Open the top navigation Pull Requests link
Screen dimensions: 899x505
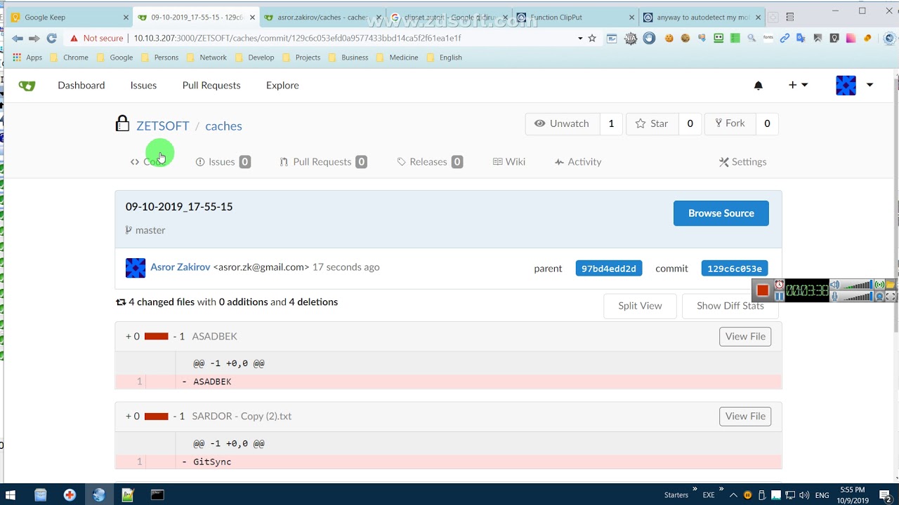211,85
